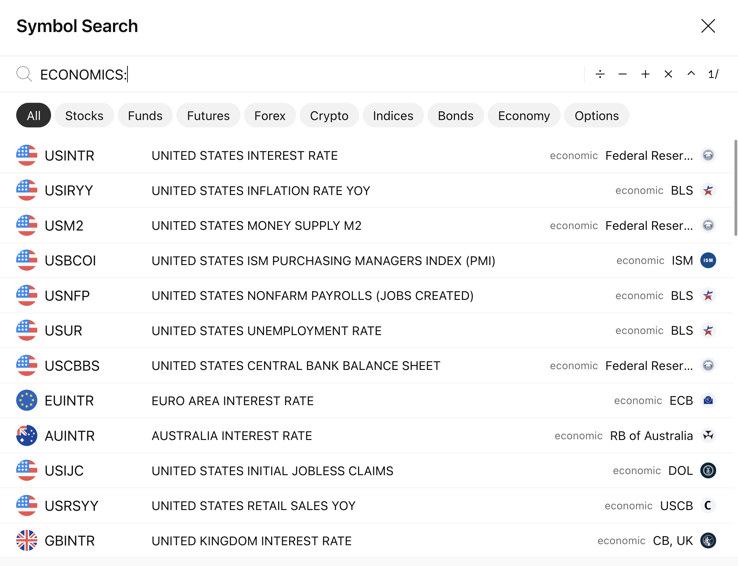
Task: Click the inverse 1/ operator icon
Action: [x=713, y=74]
